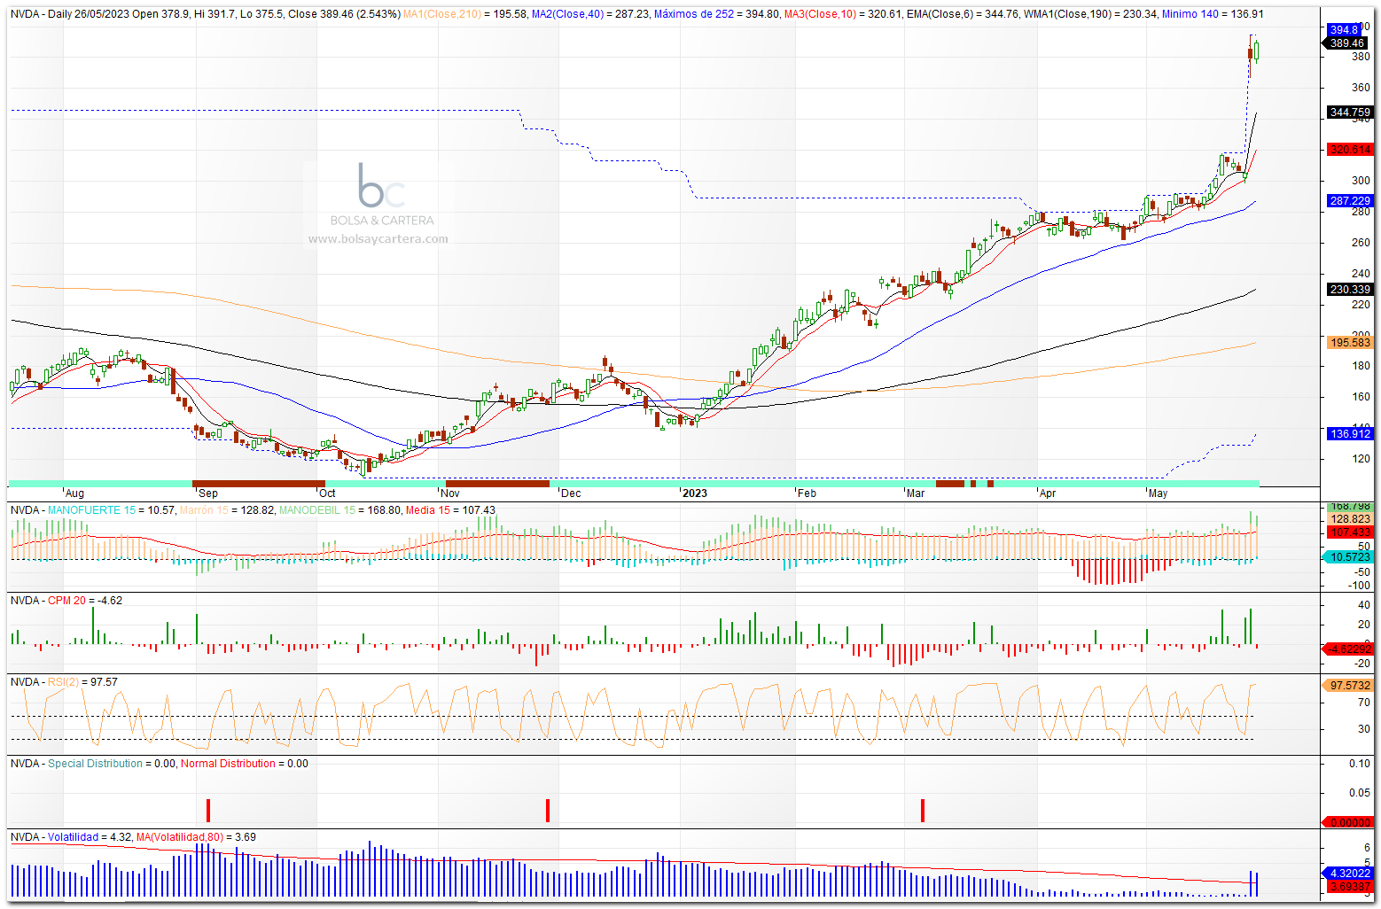This screenshot has width=1381, height=909.
Task: Select the MA3(Close,10) = 320.61 legend label
Action: [843, 14]
